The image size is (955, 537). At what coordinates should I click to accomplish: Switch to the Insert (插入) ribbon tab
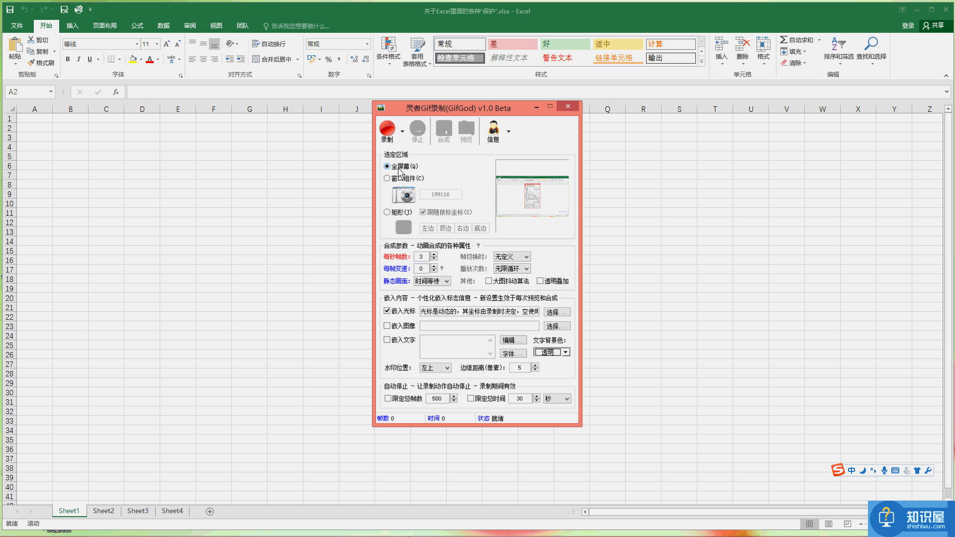click(x=72, y=26)
